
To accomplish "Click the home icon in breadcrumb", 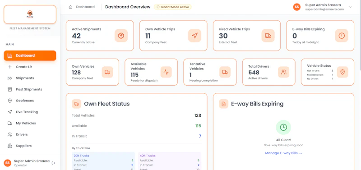I will [70, 7].
